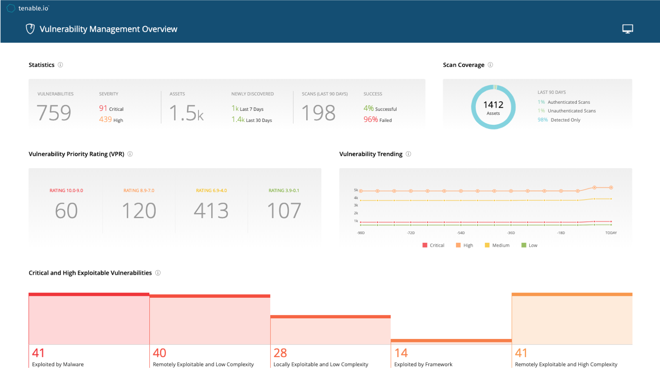Click the Low legend color swatch
Viewport: 660px width, 371px height.
click(524, 245)
